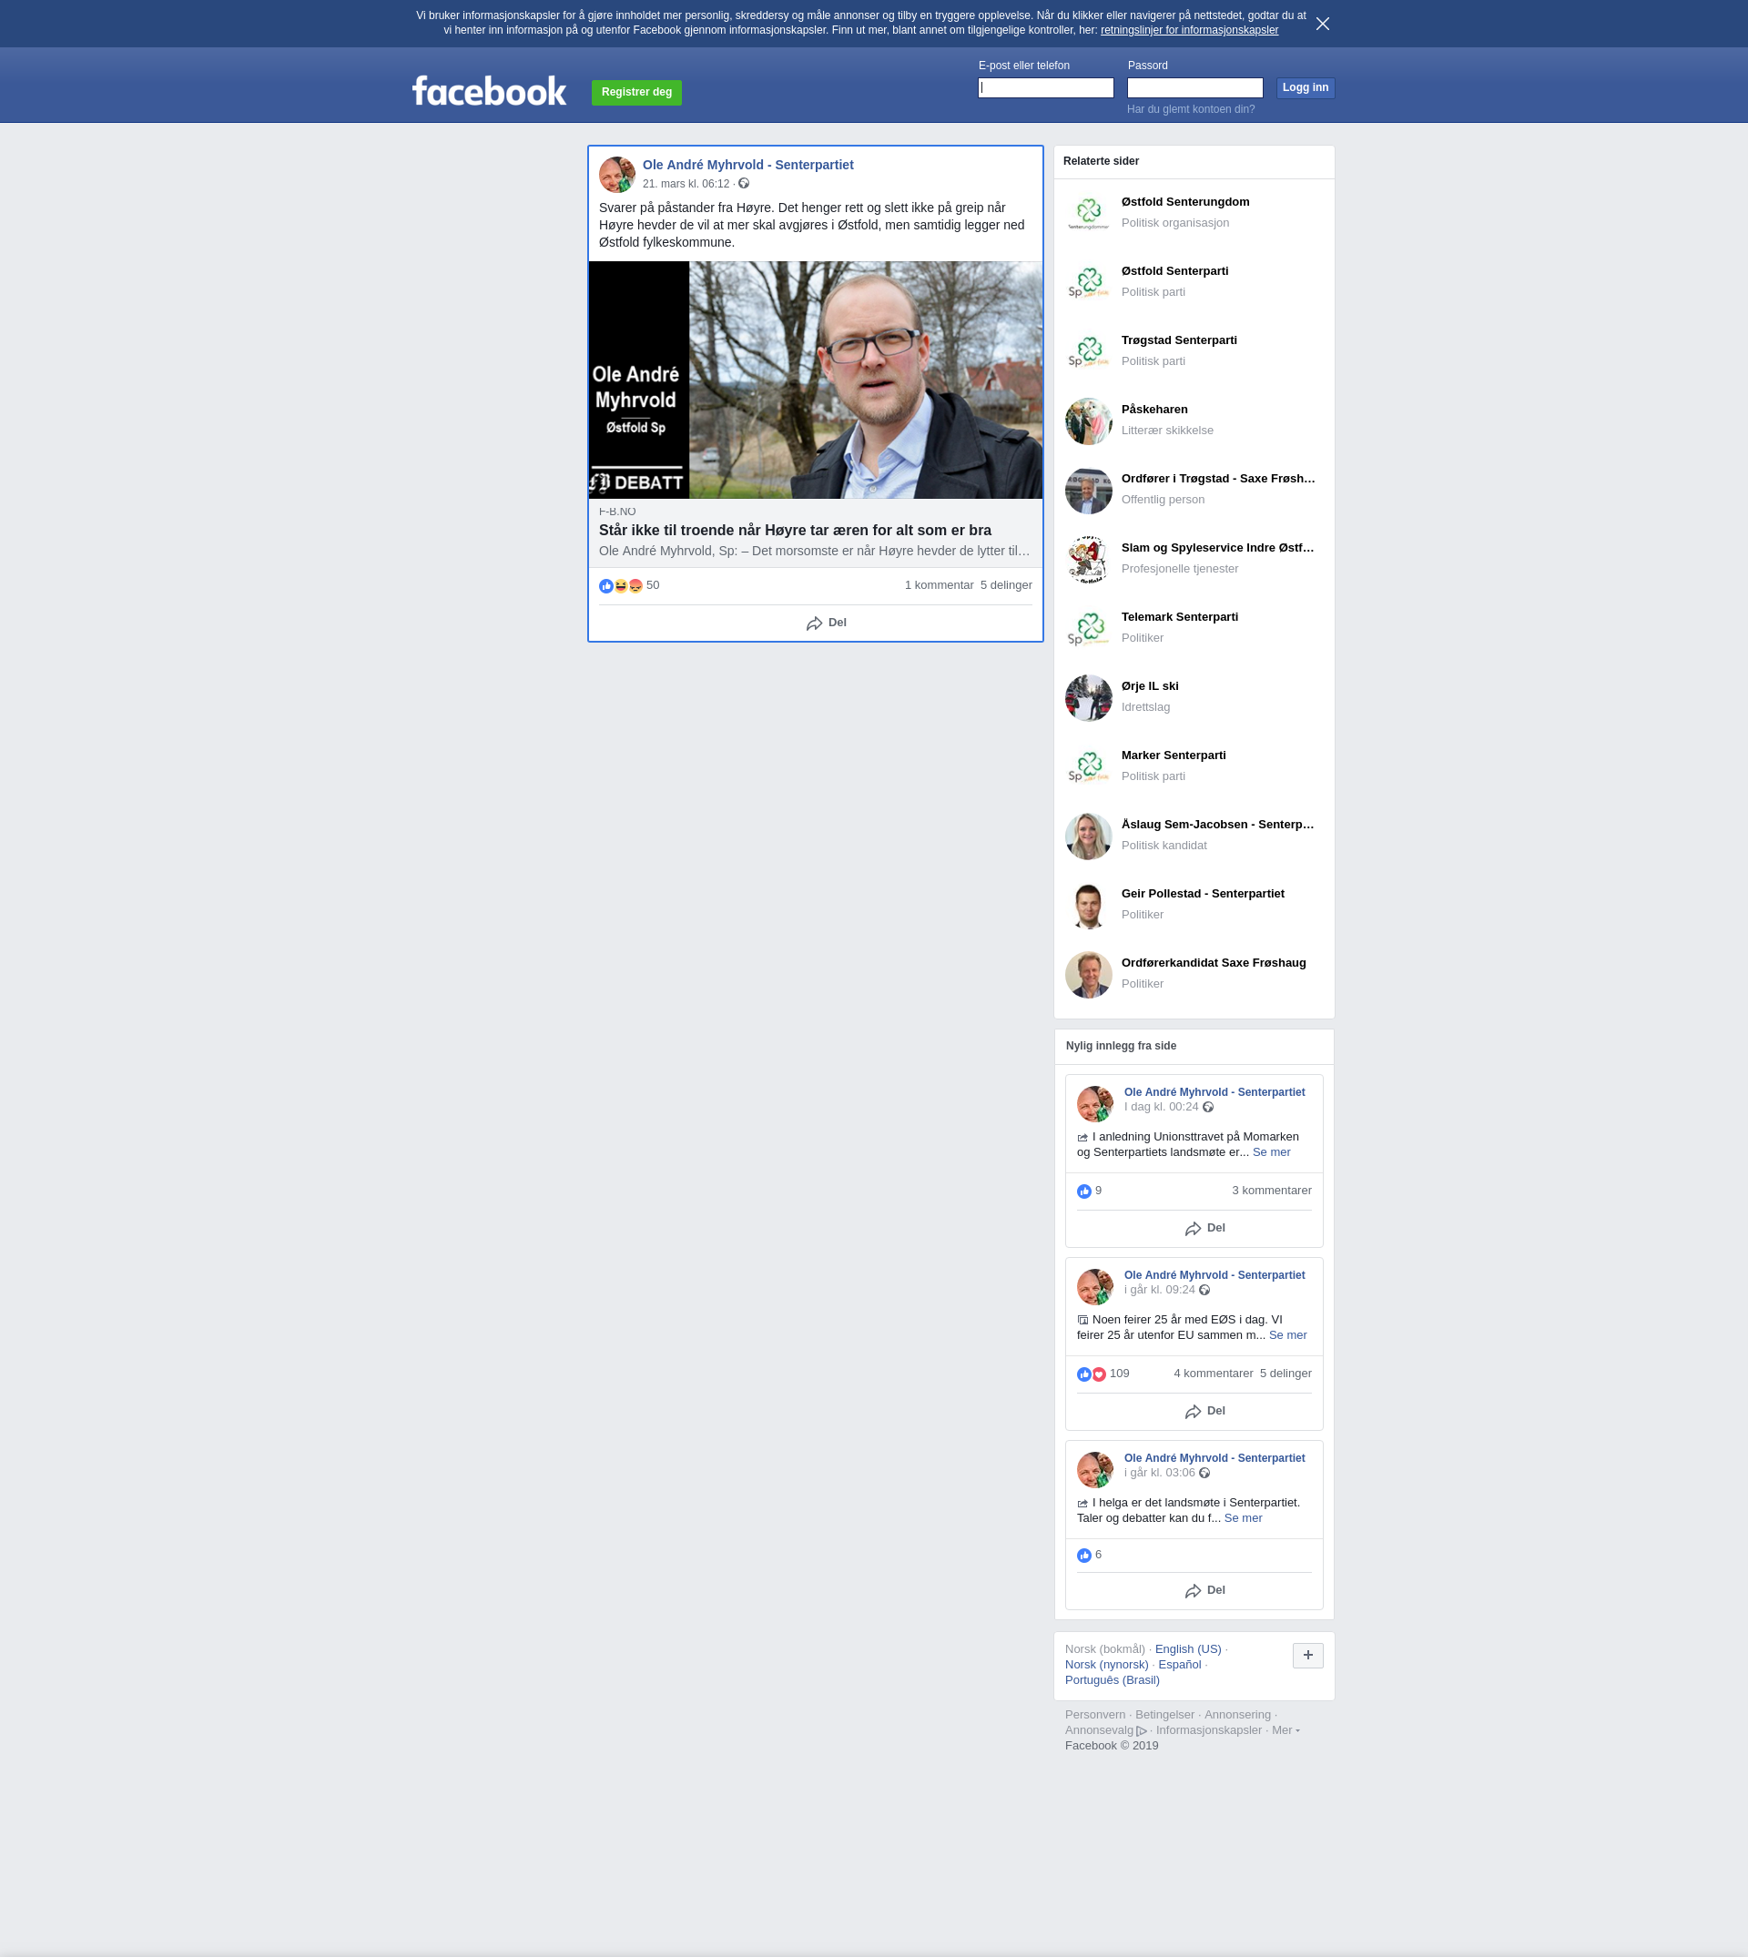Expand "Se mer" on Unionsttravet post
Image resolution: width=1748 pixels, height=1957 pixels.
(1271, 1152)
